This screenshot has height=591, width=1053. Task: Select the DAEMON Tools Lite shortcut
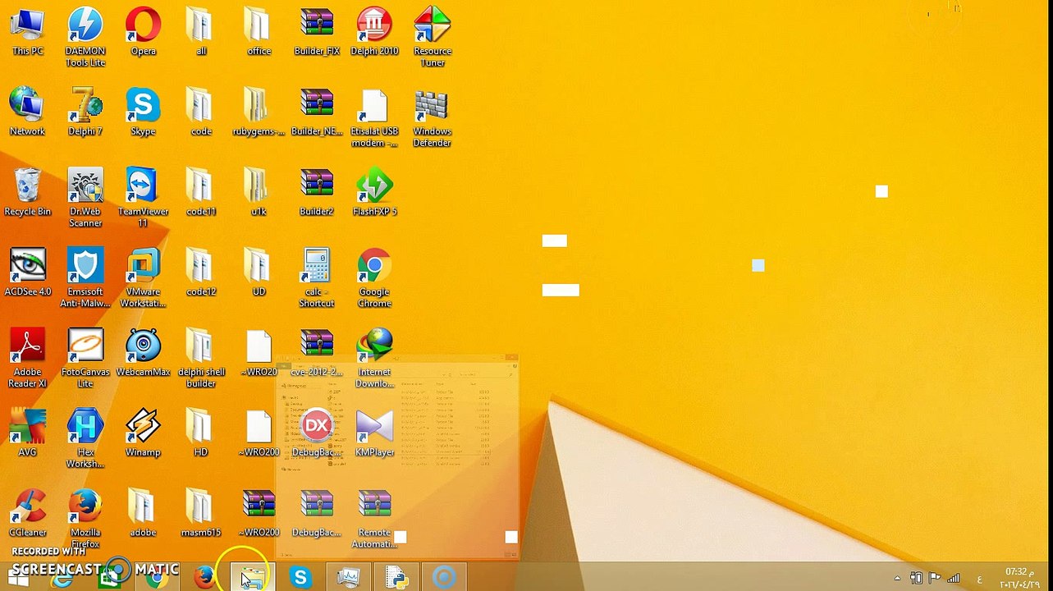tap(85, 38)
